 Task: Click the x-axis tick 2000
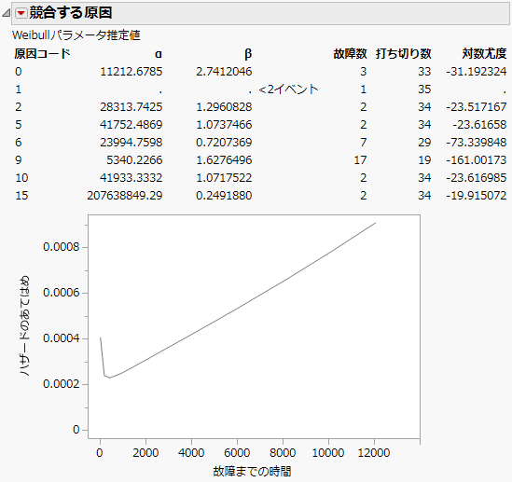tap(145, 453)
